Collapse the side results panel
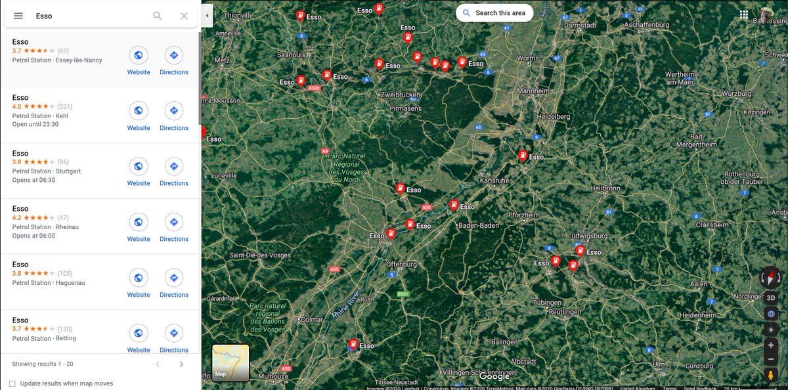Screen dimensions: 788x390 pos(207,15)
